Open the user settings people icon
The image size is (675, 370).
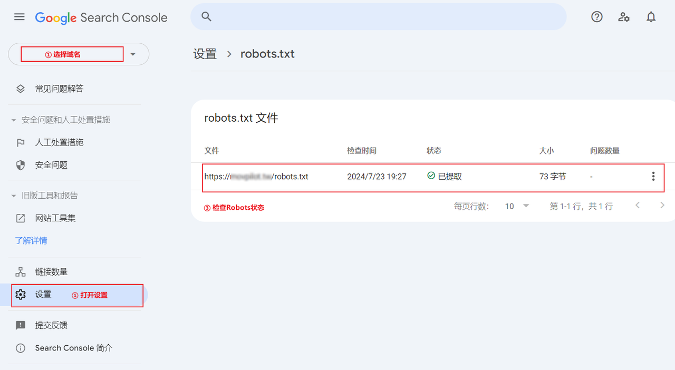click(x=624, y=17)
